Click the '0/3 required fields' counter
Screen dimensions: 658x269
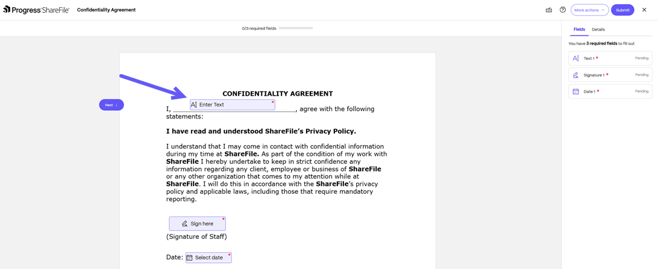click(259, 28)
